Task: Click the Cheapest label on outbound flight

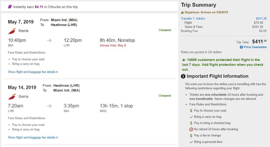Action: (165, 30)
